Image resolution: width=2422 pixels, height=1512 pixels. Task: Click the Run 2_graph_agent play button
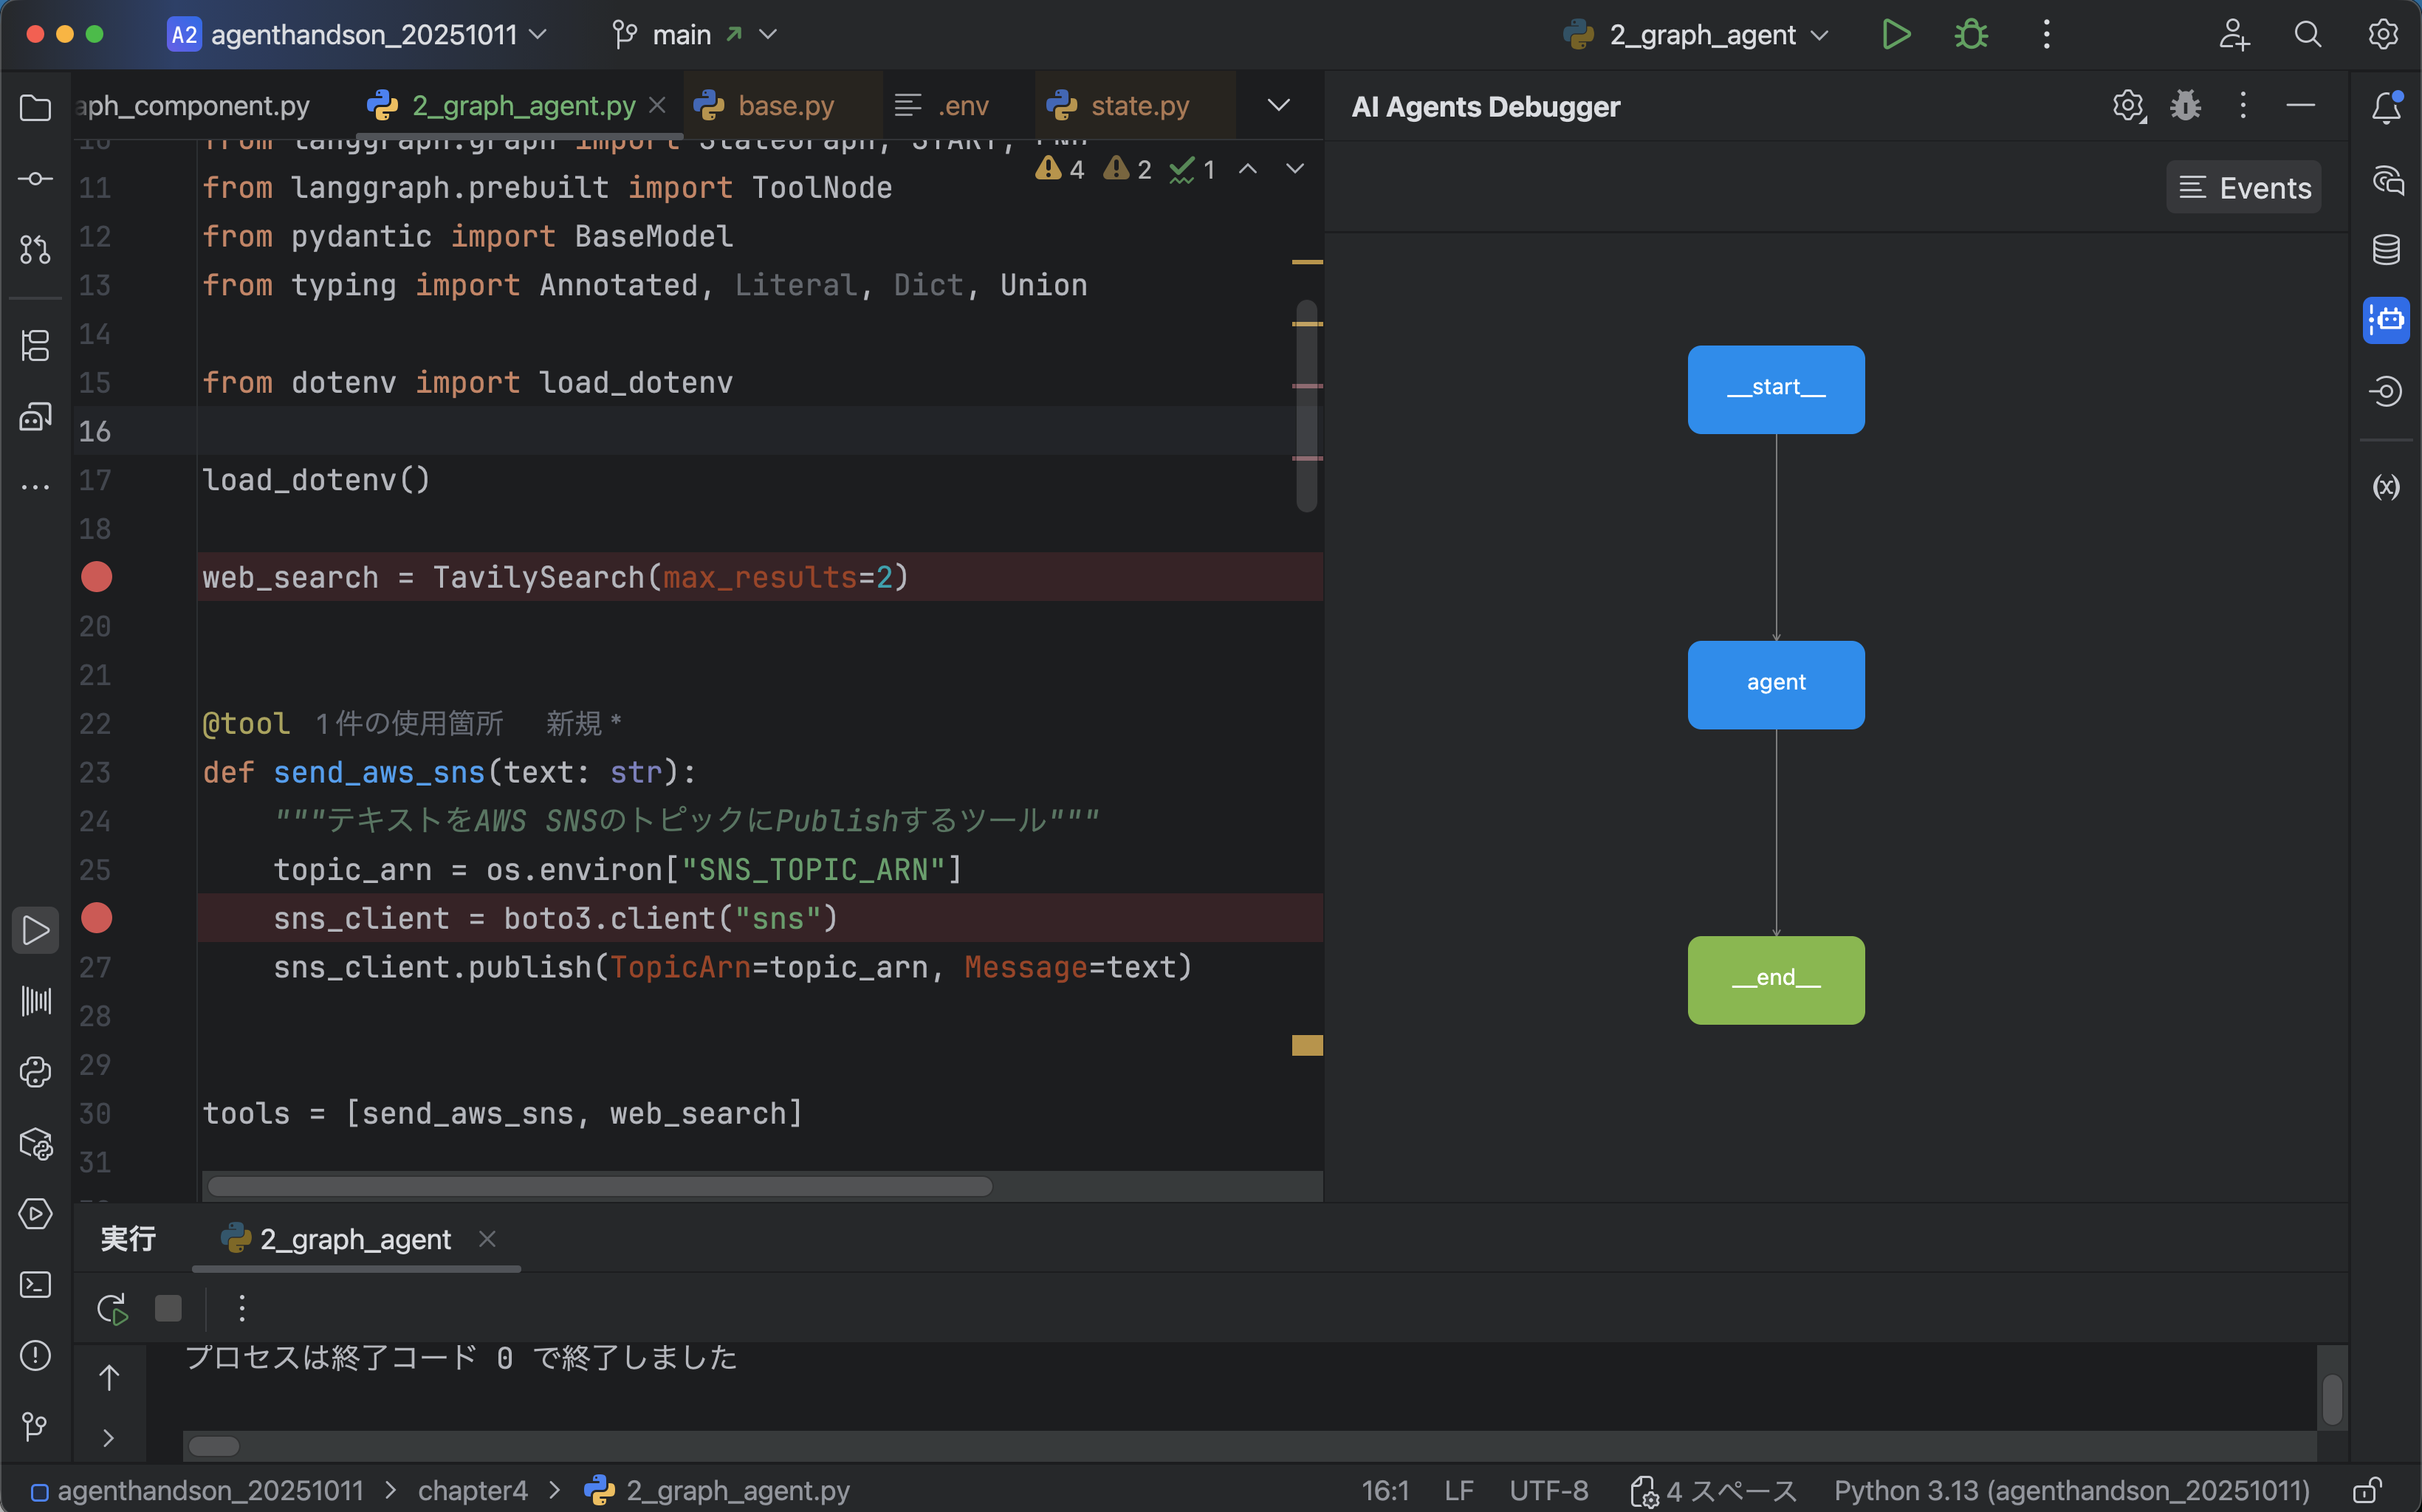pos(1895,35)
